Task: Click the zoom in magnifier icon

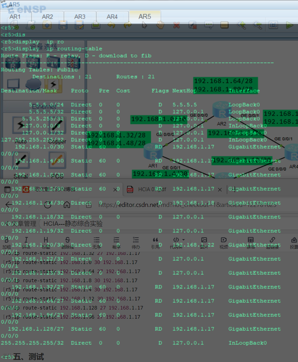Action: pos(241,25)
